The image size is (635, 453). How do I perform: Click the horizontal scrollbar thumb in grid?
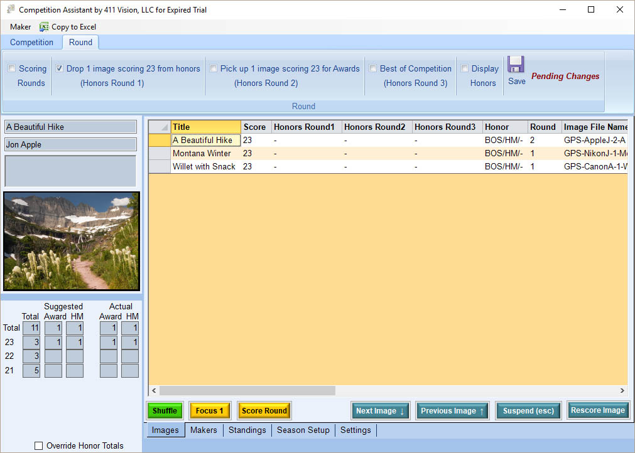pyautogui.click(x=247, y=390)
